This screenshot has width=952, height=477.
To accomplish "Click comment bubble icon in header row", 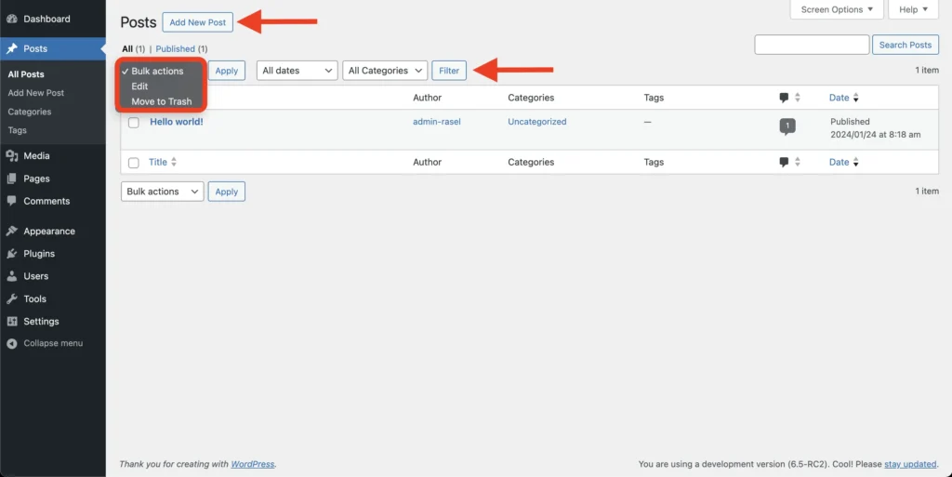I will (784, 98).
